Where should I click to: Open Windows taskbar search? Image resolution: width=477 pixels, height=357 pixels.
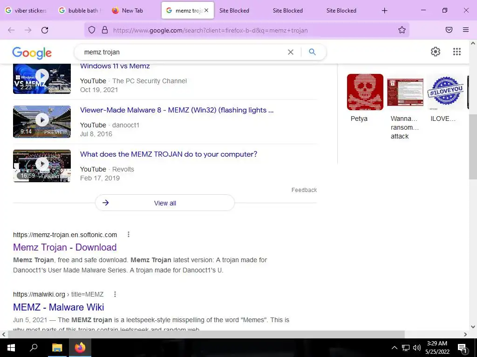[x=34, y=348]
